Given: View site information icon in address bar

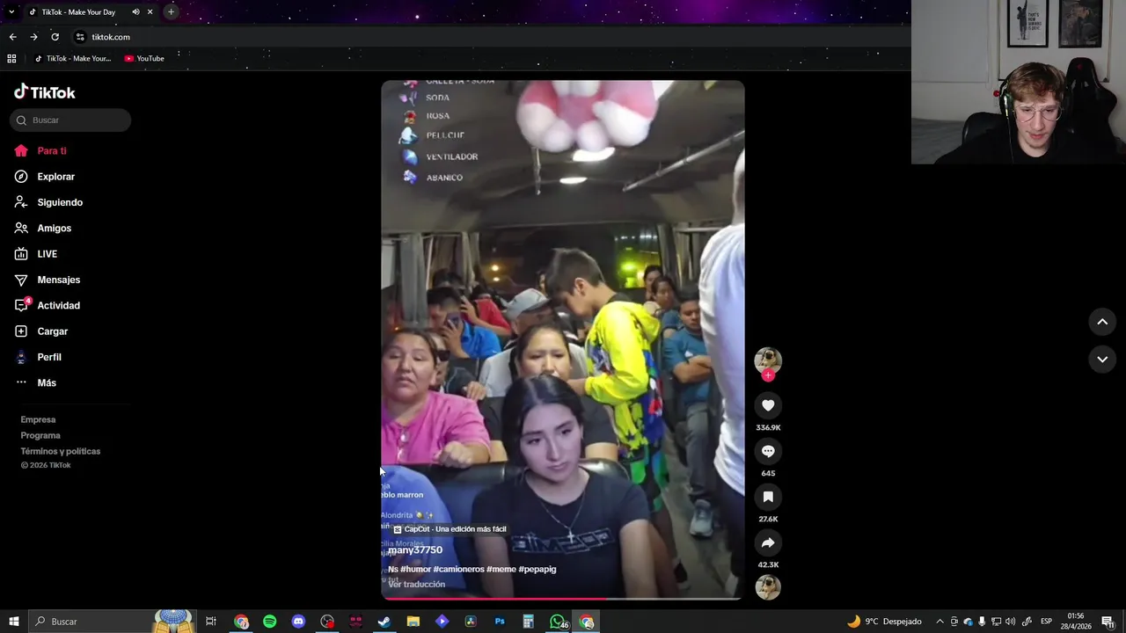Looking at the screenshot, I should coord(80,37).
